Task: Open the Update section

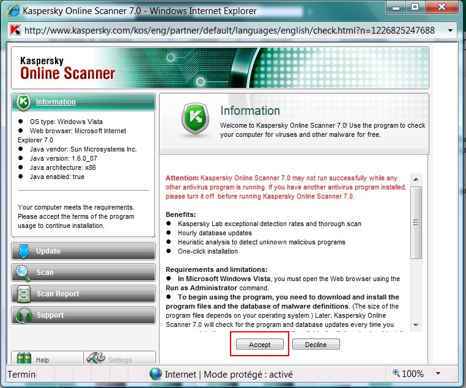Action: click(84, 251)
